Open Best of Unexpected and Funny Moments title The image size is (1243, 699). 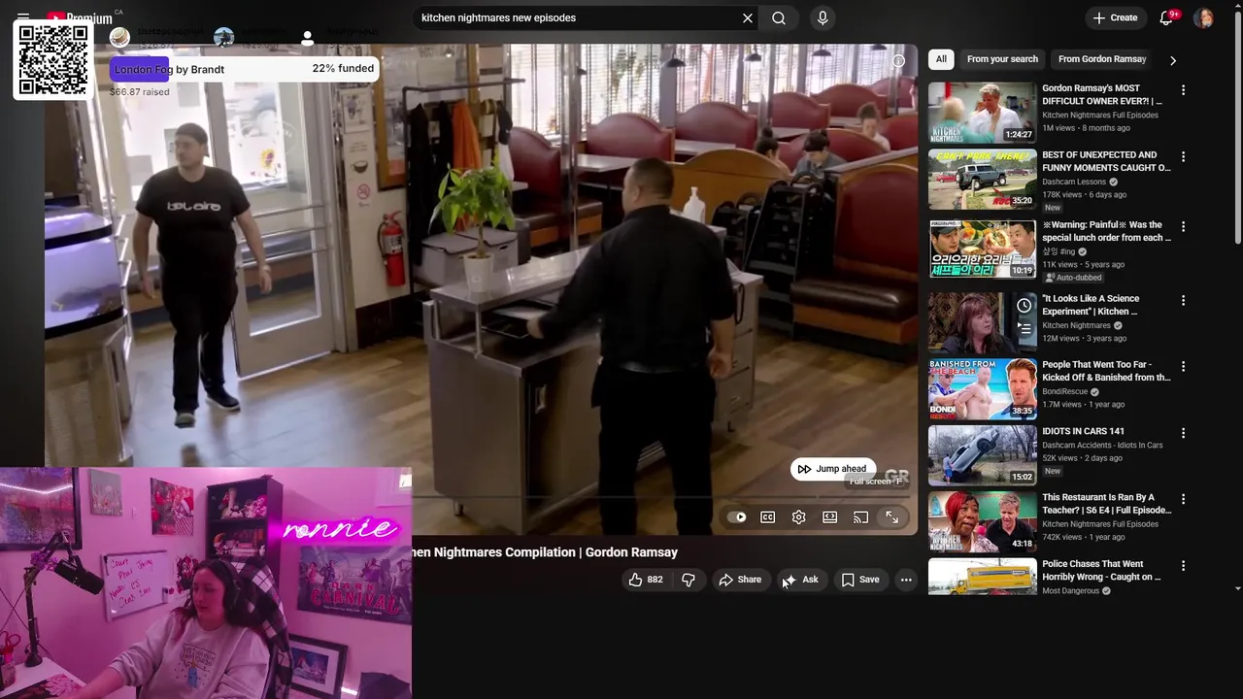pos(1106,161)
